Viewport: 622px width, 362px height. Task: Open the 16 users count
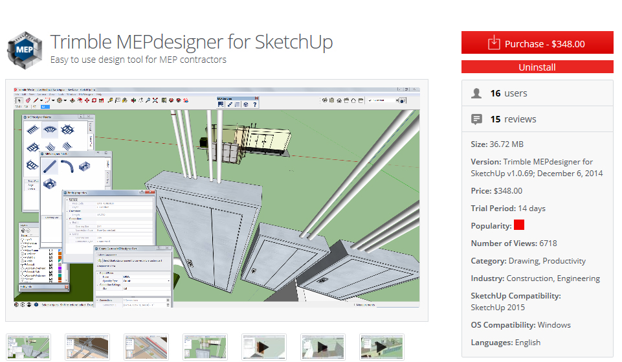pos(509,93)
